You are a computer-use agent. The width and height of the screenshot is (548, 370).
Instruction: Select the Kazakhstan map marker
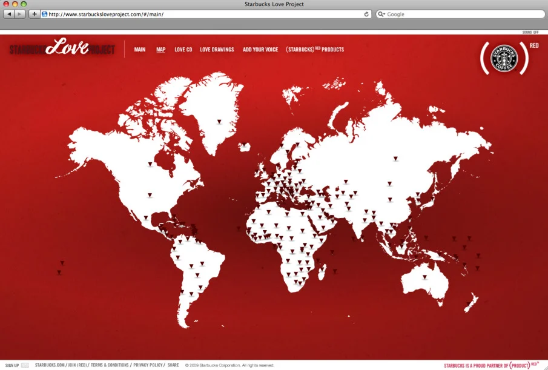pyautogui.click(x=346, y=182)
